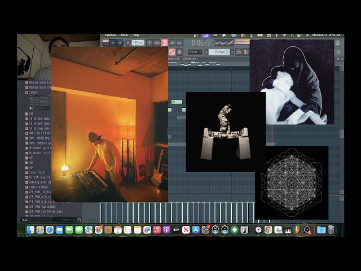This screenshot has height=271, width=361.
Task: Toggle overdub recording icon
Action: pos(172,43)
